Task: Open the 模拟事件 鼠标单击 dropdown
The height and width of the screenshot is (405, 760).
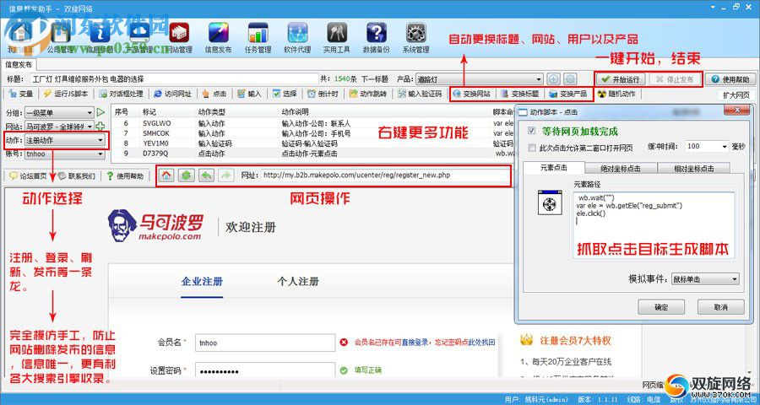Action: click(x=705, y=279)
